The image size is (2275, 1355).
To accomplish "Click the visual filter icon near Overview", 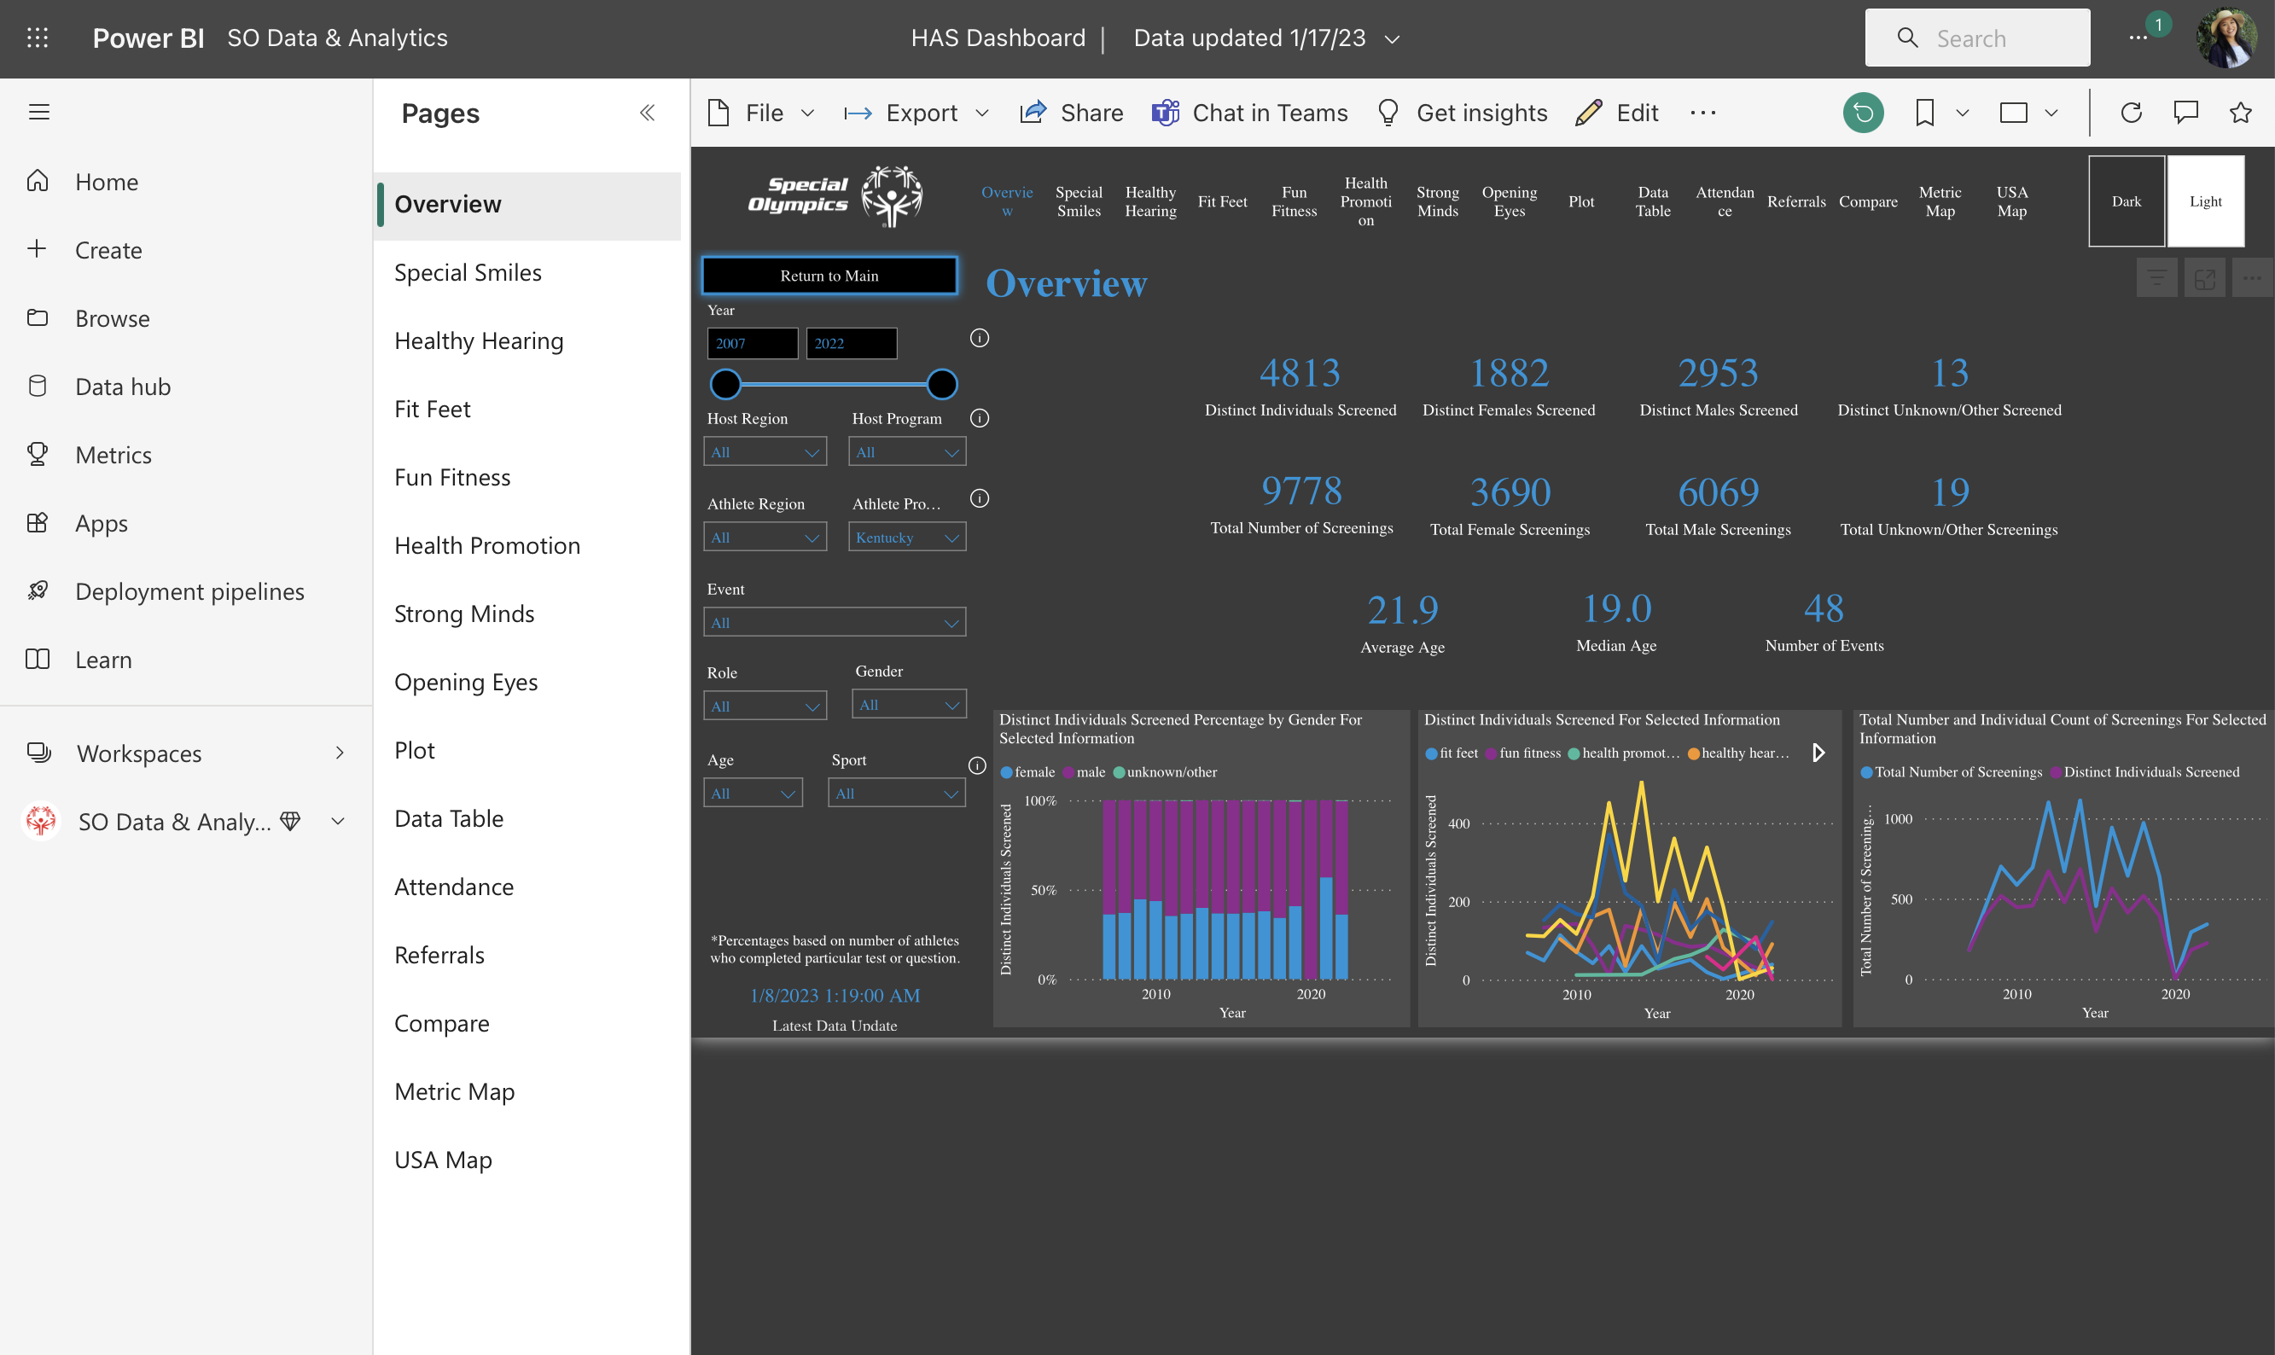I will pyautogui.click(x=2156, y=277).
